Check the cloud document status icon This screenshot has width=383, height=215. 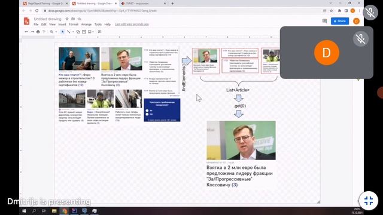tap(80, 19)
